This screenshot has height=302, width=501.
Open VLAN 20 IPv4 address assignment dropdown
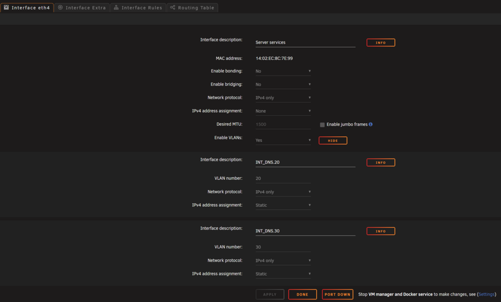[283, 205]
